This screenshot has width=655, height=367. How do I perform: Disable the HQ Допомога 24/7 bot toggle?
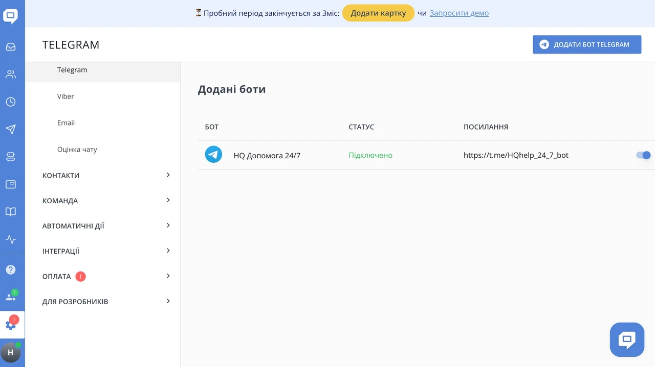643,155
